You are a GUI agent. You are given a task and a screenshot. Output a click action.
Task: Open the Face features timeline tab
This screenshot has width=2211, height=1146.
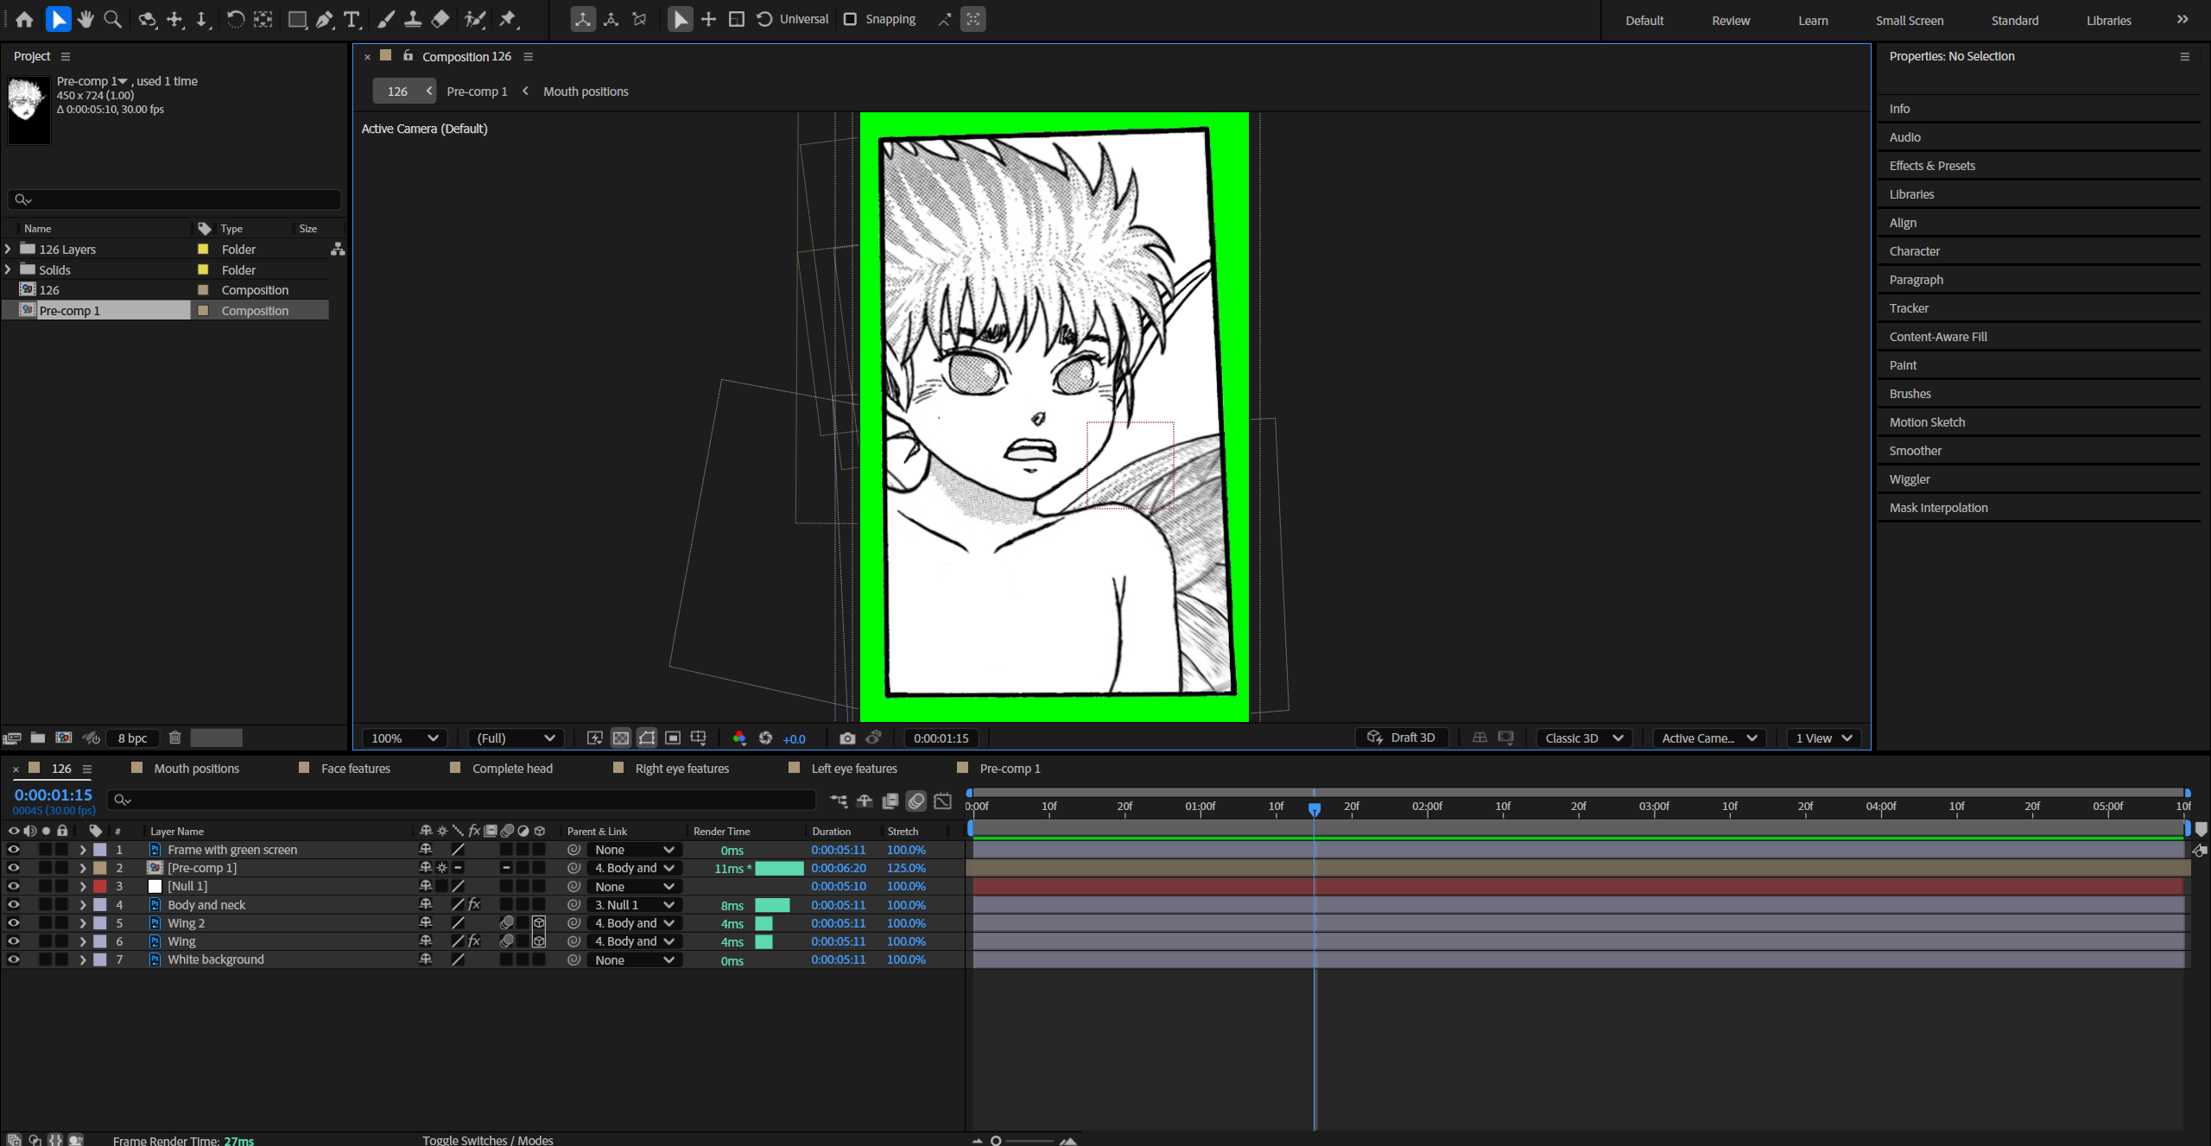pyautogui.click(x=356, y=769)
